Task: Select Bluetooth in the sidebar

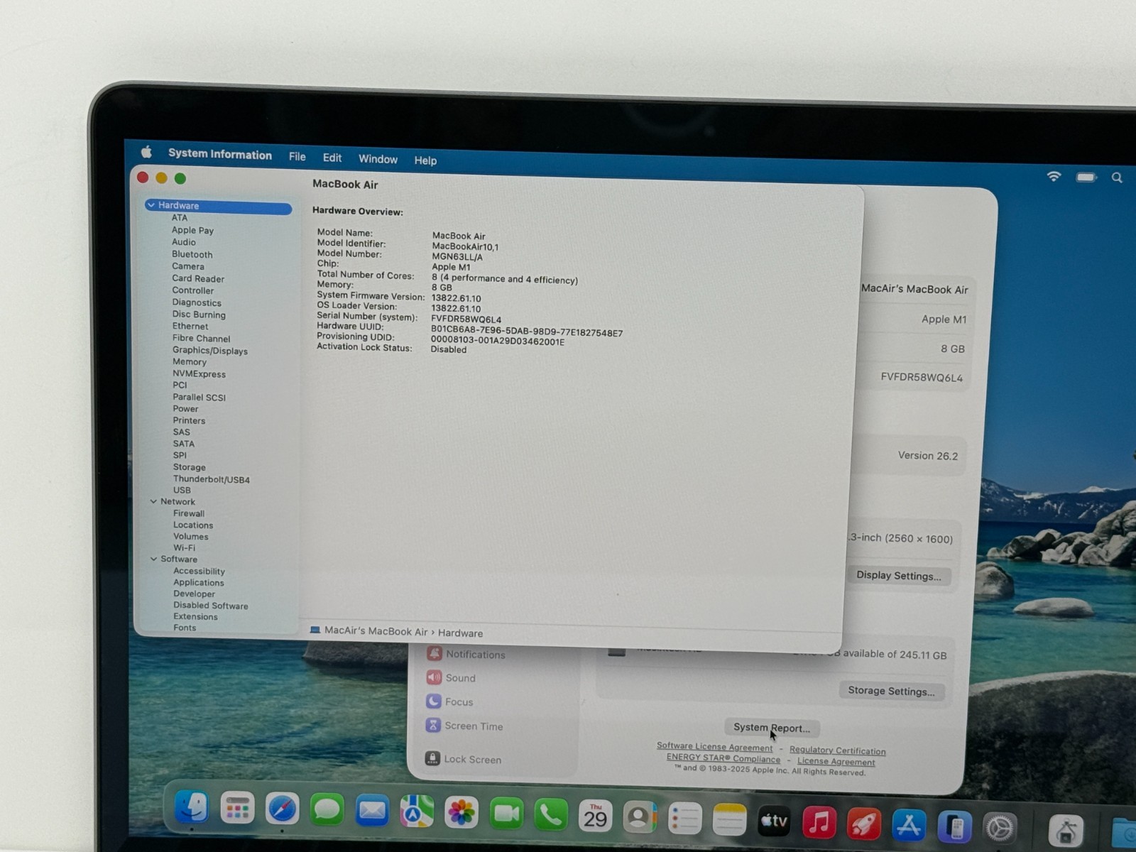Action: click(192, 254)
